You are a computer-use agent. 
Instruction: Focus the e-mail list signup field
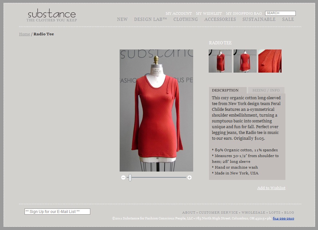(57, 211)
